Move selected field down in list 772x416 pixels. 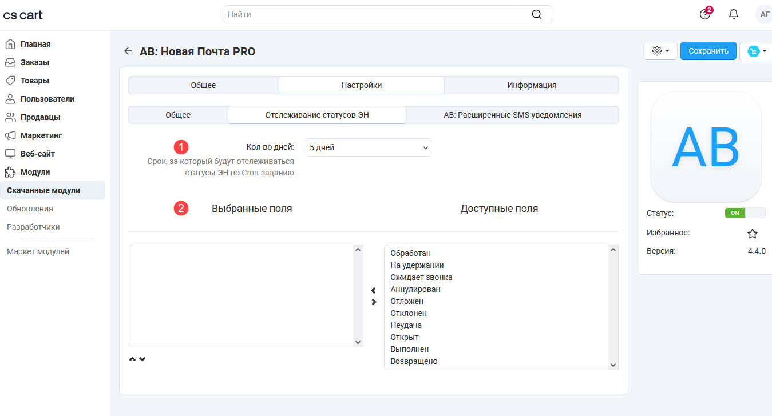[x=142, y=359]
